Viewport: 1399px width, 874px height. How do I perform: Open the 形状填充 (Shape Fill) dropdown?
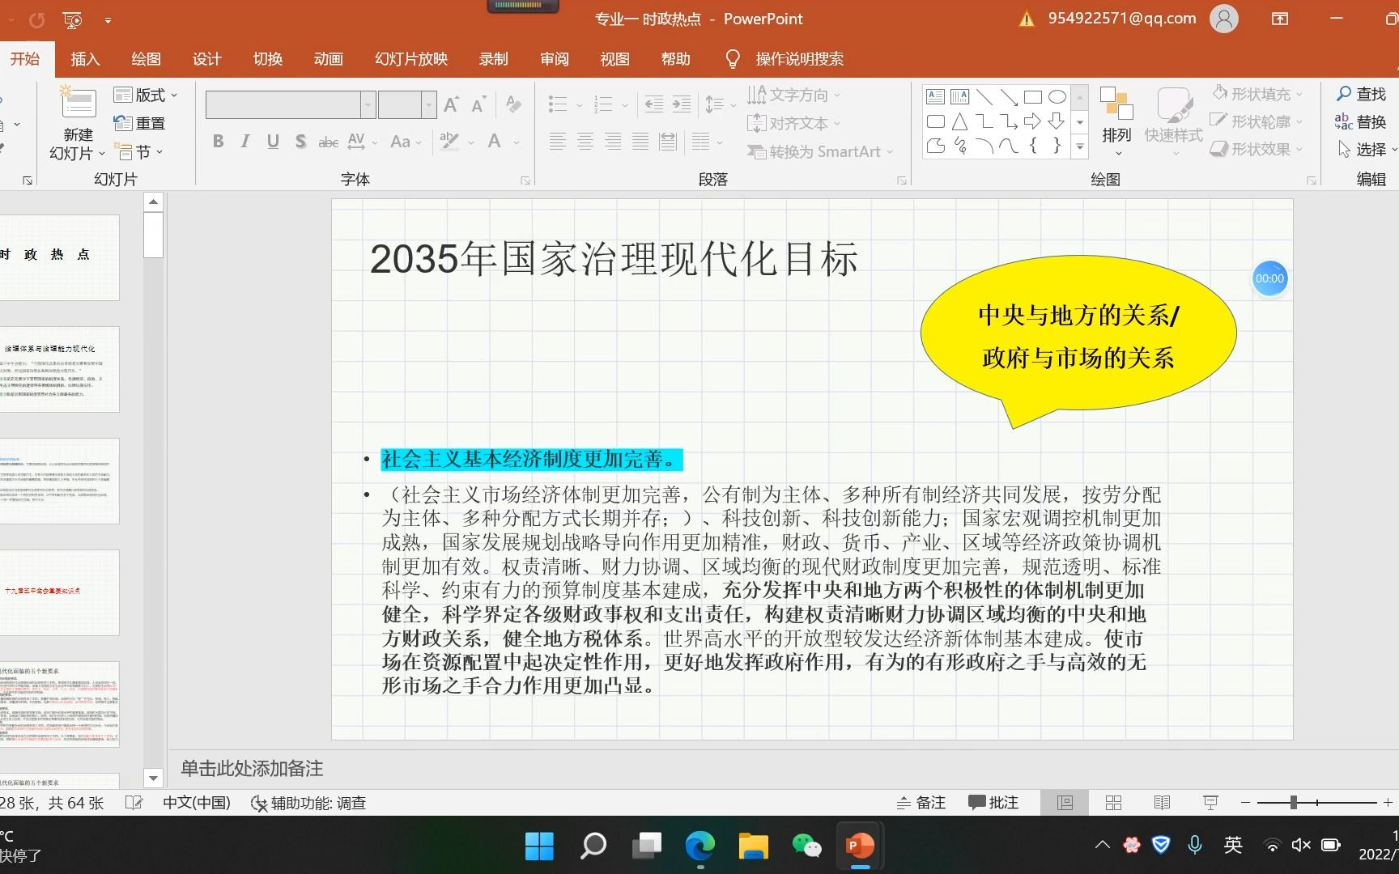coord(1257,94)
